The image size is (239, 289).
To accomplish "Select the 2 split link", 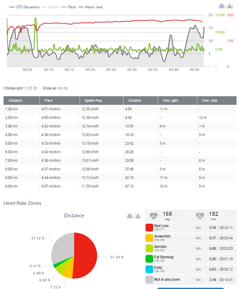I will click(28, 88).
